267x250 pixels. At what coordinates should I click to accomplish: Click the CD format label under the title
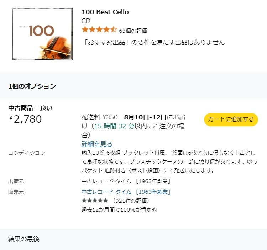pyautogui.click(x=86, y=21)
